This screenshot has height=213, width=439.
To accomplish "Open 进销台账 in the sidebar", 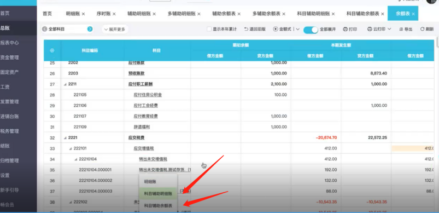I will (x=18, y=116).
